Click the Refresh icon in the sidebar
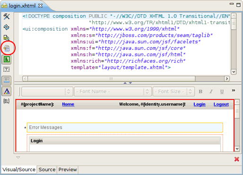This screenshot has height=175, width=243. (x=7, y=27)
